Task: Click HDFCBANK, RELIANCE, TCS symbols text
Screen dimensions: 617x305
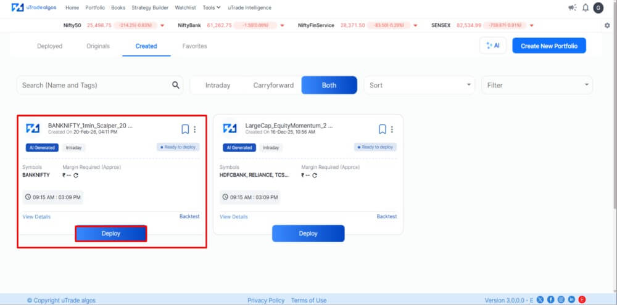Action: click(254, 175)
